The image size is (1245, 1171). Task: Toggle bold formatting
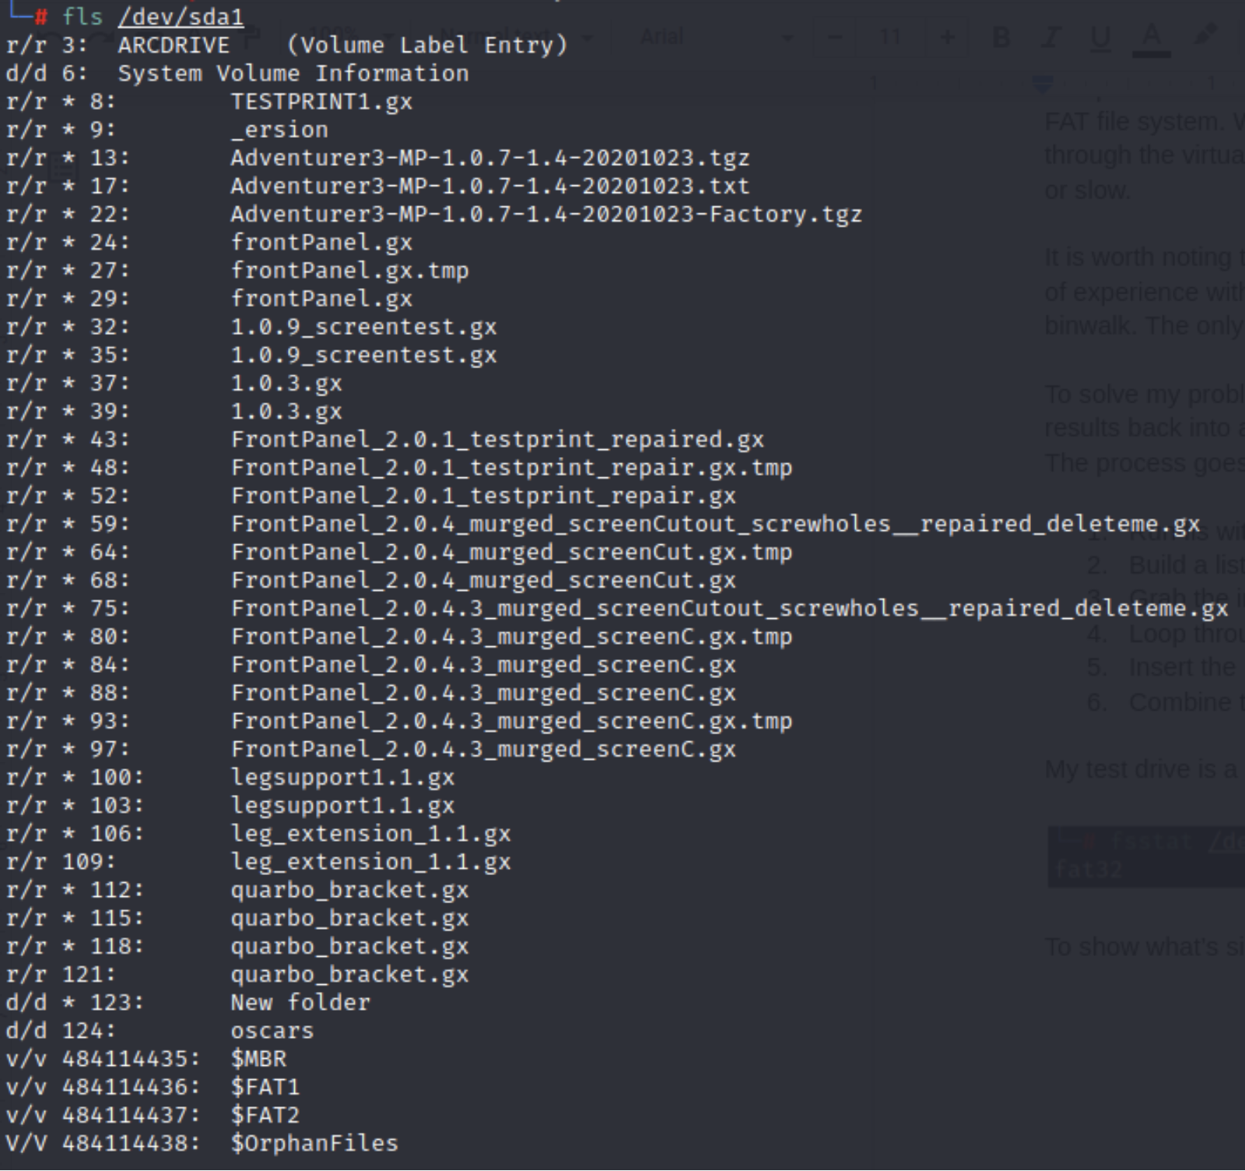(1002, 36)
